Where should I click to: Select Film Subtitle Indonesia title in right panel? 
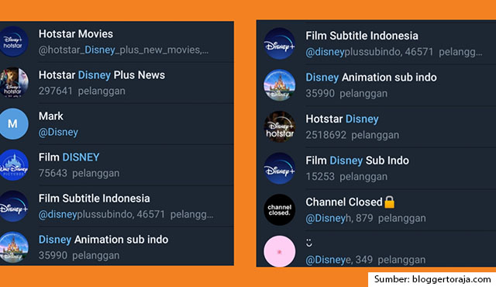(362, 36)
